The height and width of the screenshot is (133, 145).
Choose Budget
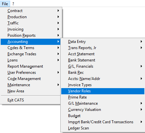click(103, 116)
